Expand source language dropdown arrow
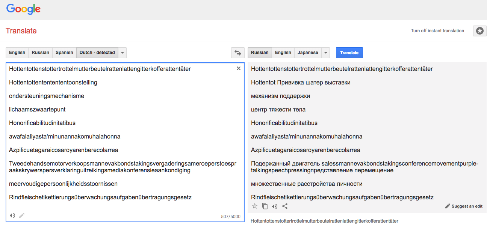The image size is (487, 232). pyautogui.click(x=122, y=53)
